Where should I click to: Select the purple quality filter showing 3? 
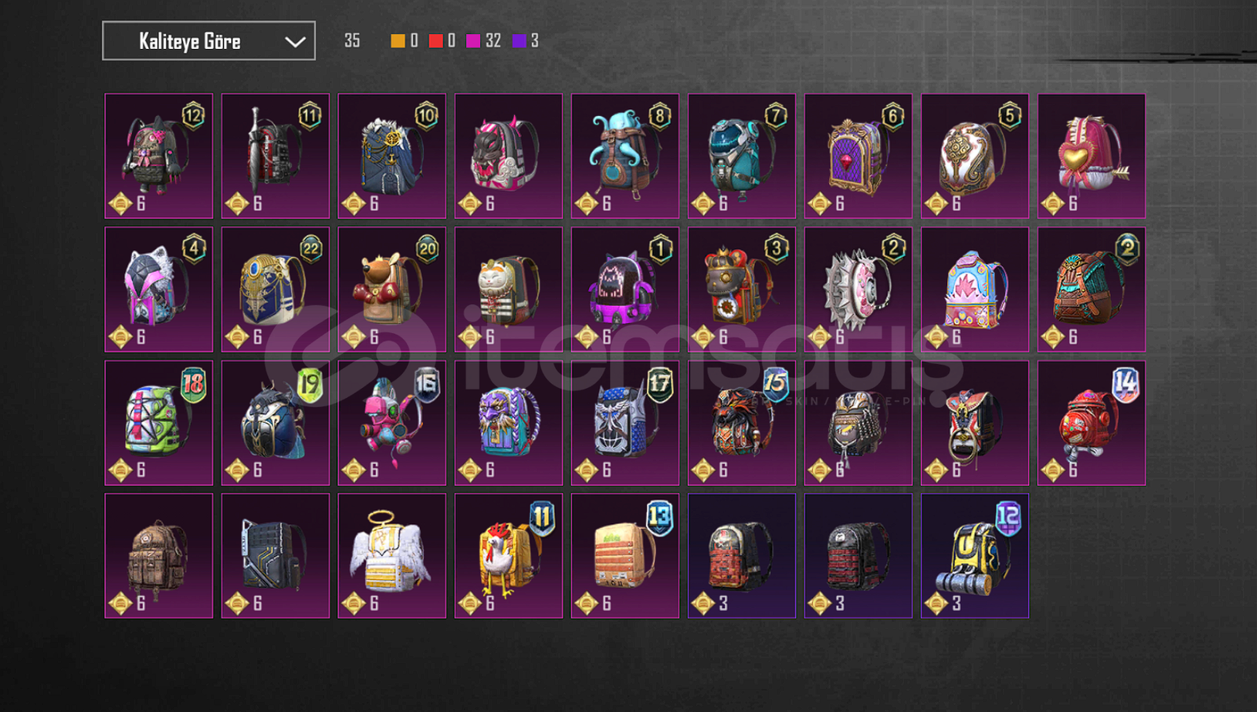tap(526, 41)
